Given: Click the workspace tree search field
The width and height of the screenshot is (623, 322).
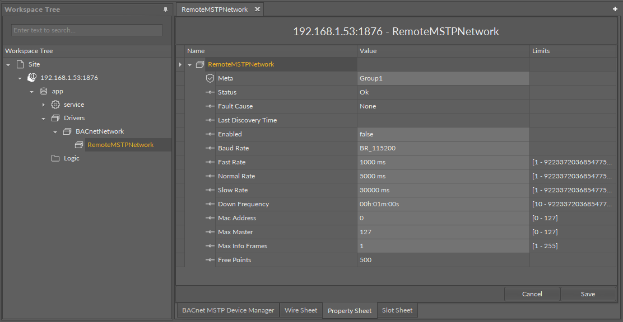Looking at the screenshot, I should pos(87,30).
